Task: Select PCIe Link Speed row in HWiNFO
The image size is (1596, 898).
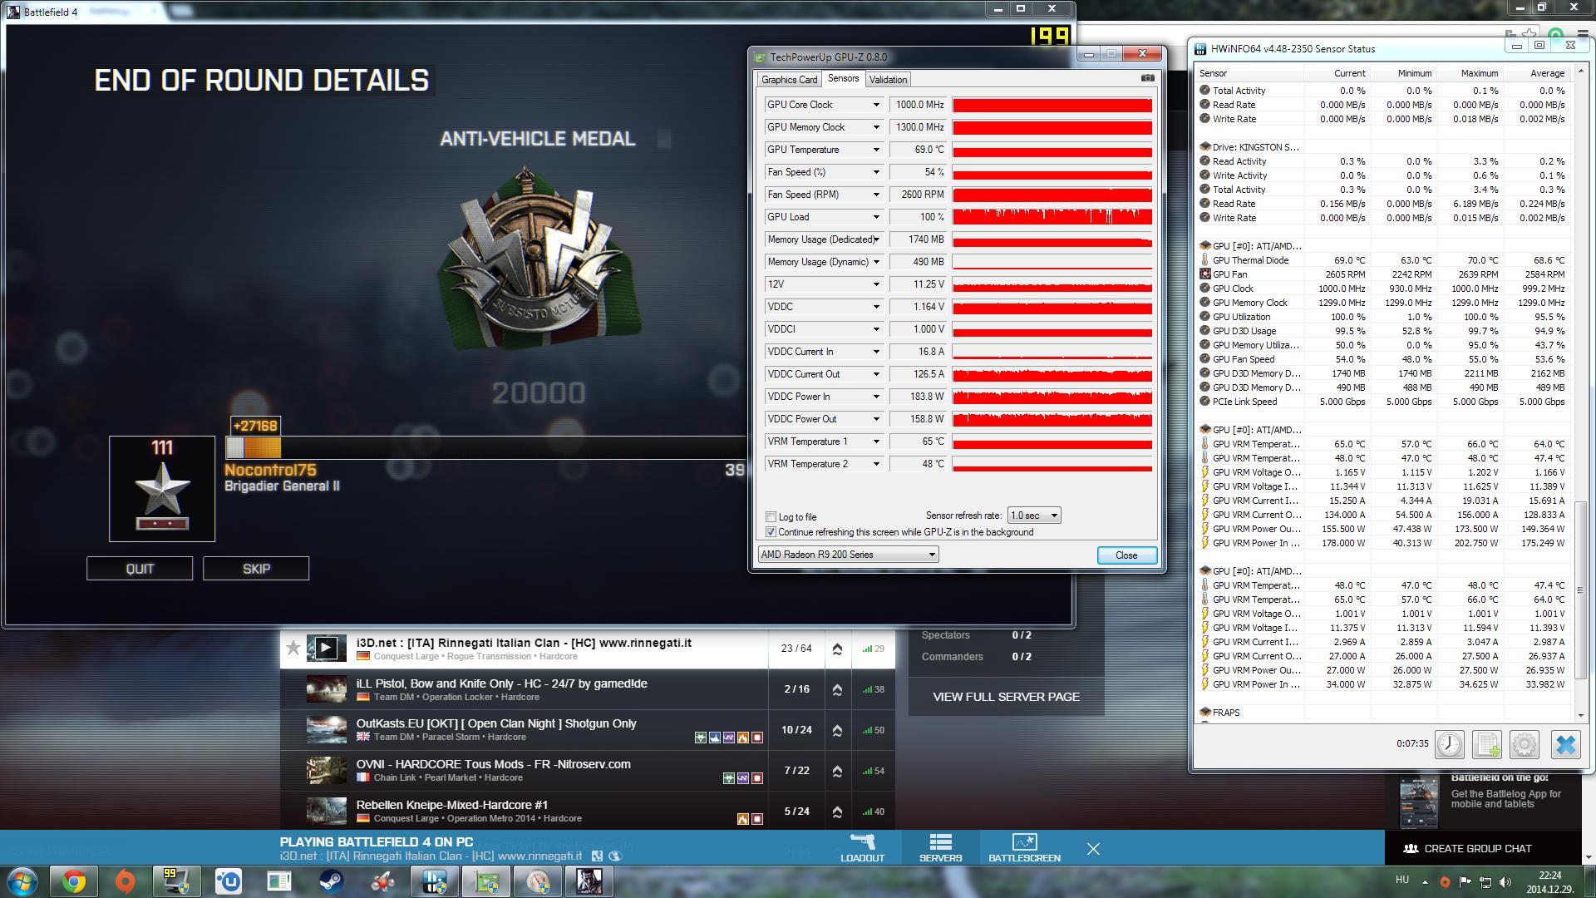Action: 1383,402
